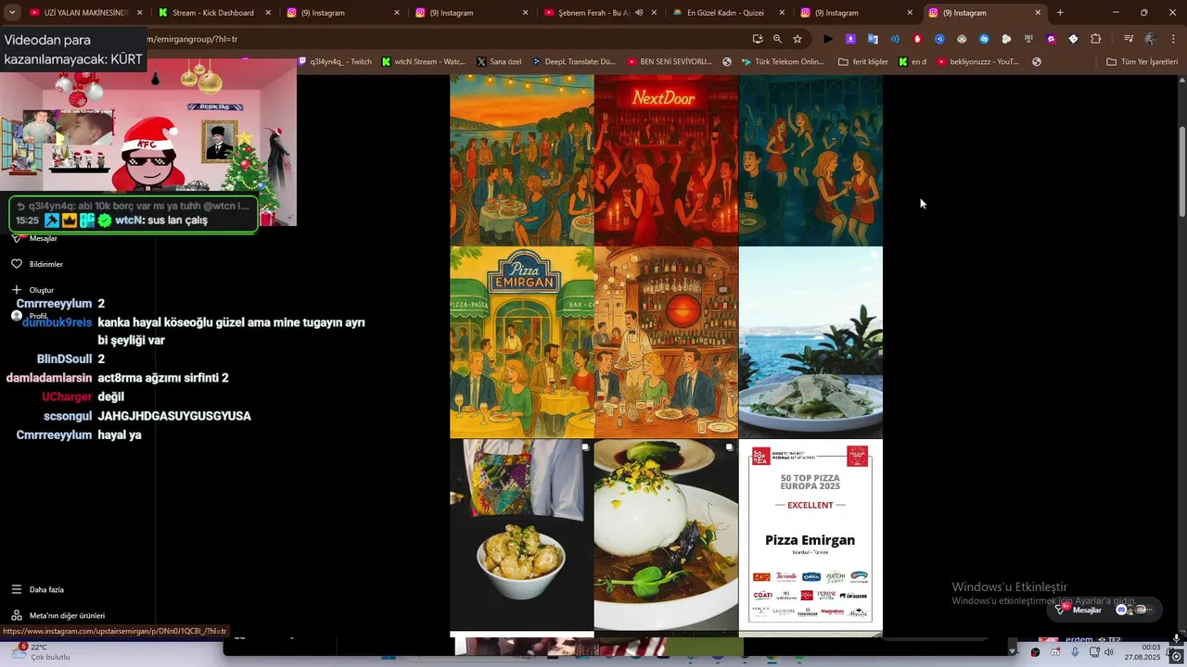Open the sea view salad plate post

810,343
